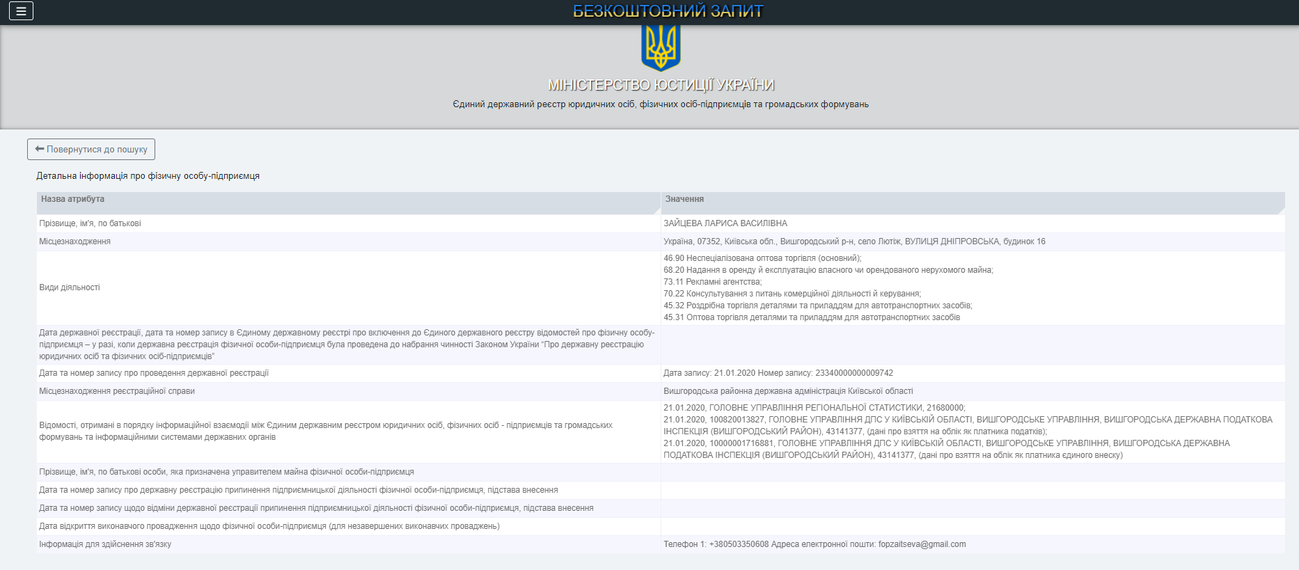The image size is (1299, 570).
Task: Click the 'ГОЛОВНЕ УПРАВЛІННЯ РЕГІОНАЛЬНОЇ СТАТИСТИКИ' line
Action: (x=814, y=408)
